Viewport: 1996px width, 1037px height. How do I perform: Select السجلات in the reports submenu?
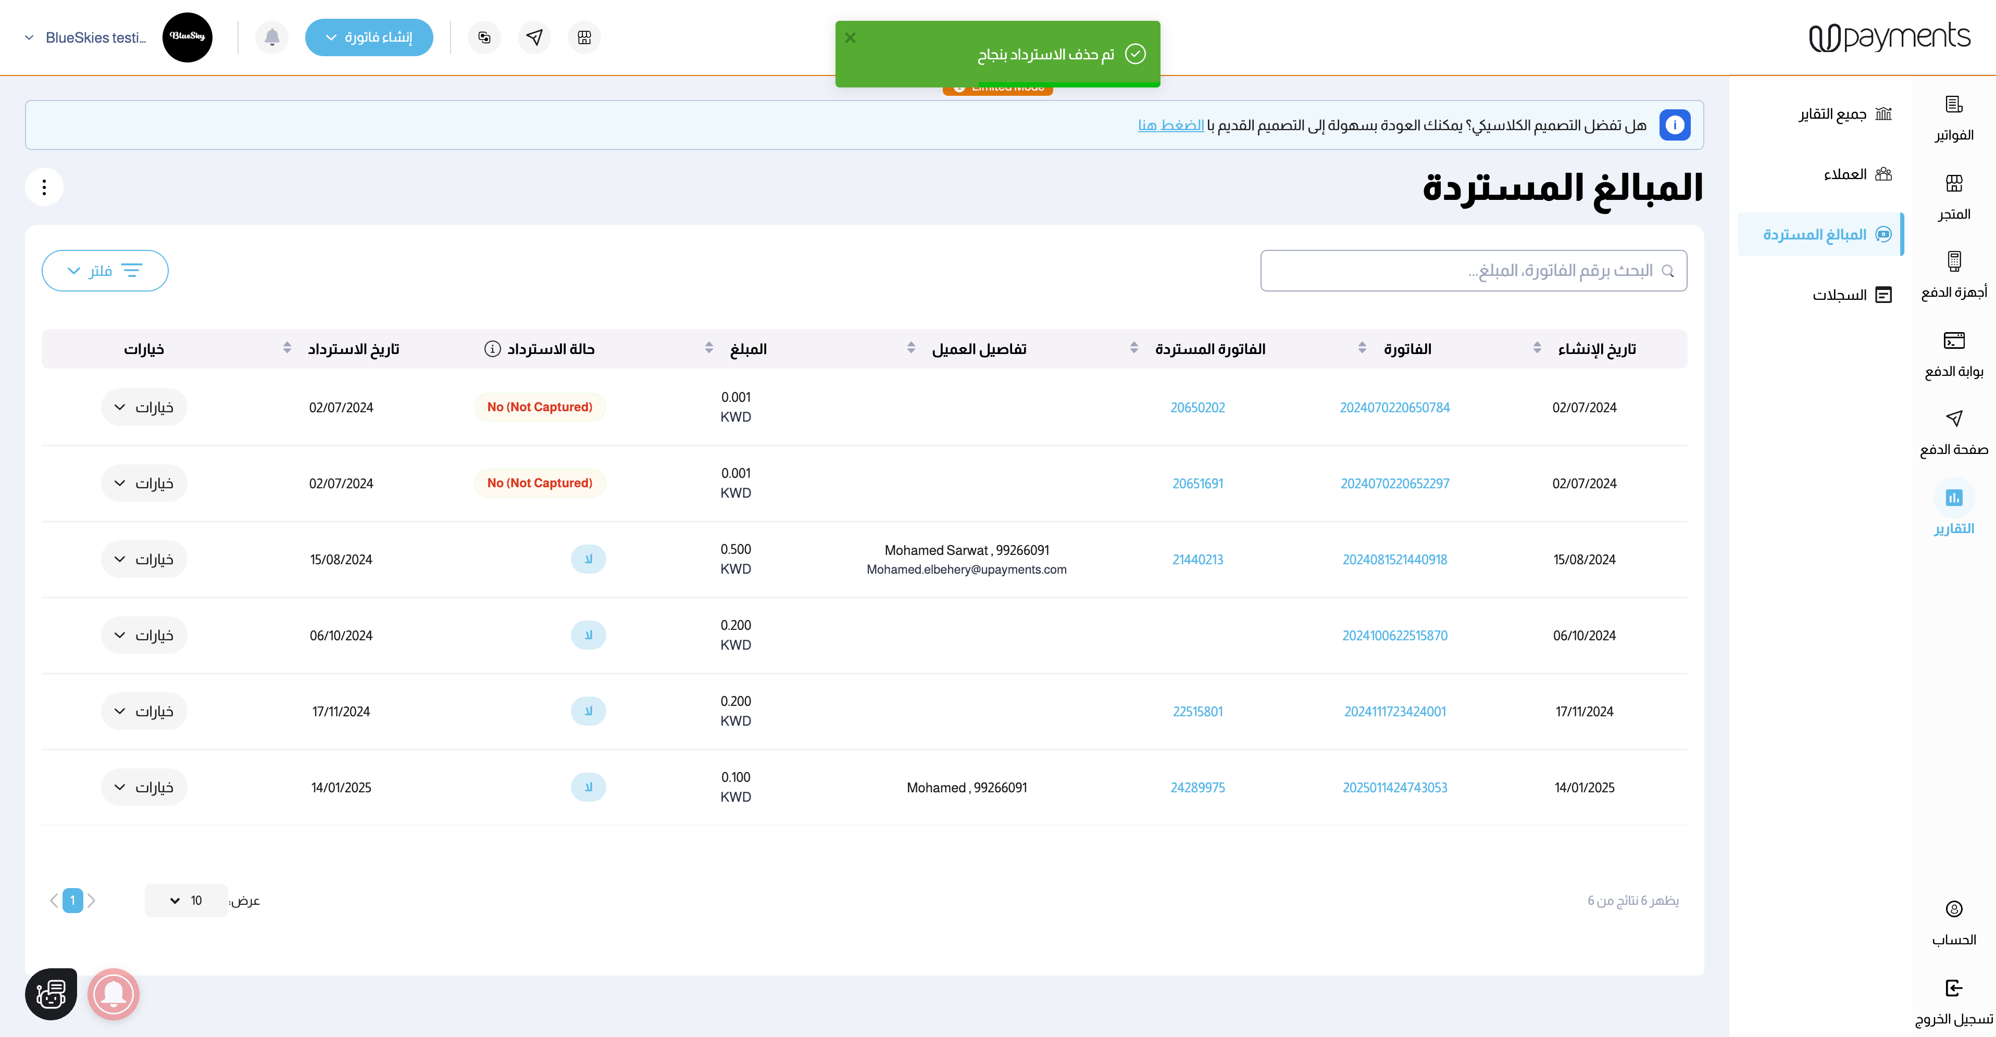(1852, 295)
